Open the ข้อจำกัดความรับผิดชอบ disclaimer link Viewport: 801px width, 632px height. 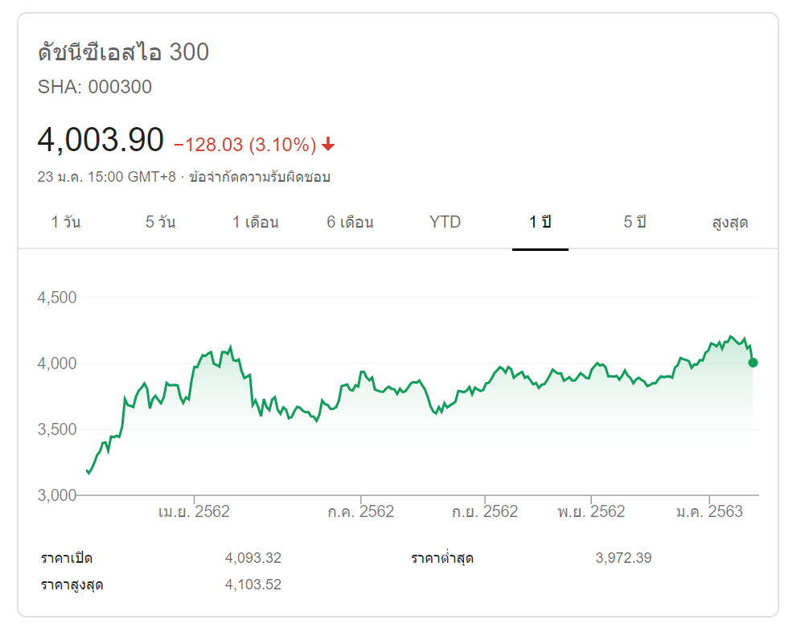pyautogui.click(x=260, y=177)
